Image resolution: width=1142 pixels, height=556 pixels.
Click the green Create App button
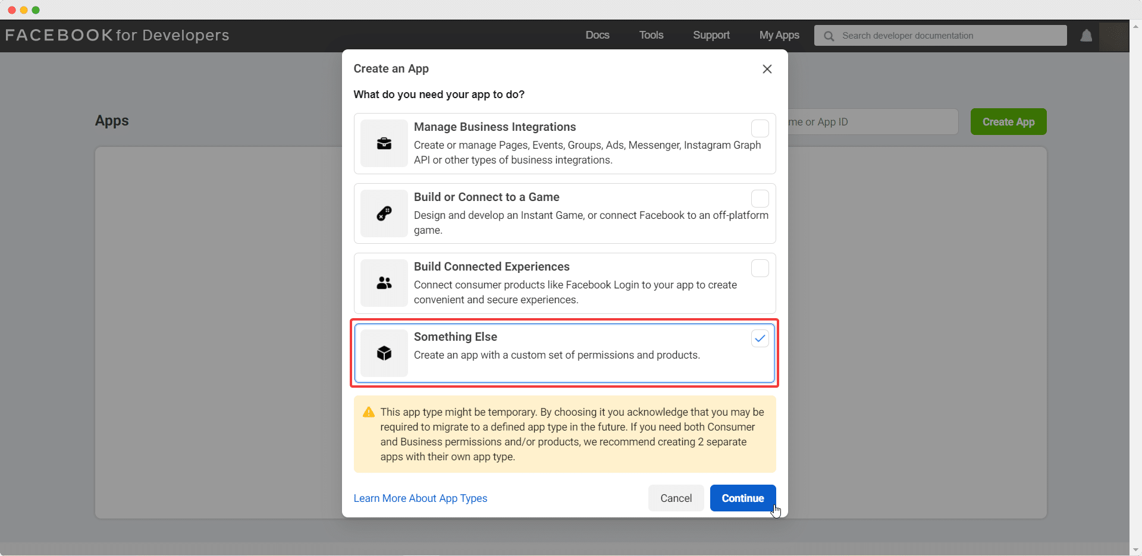click(1009, 122)
